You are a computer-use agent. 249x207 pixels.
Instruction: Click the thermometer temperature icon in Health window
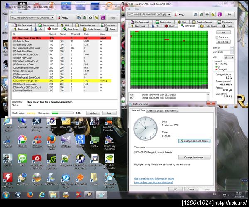[x=59, y=17]
